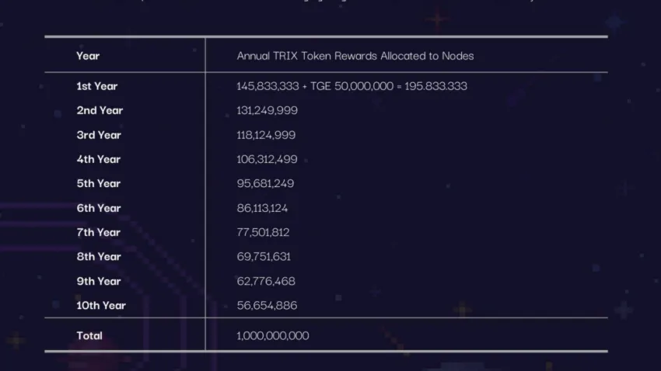Select the value 131,249,999
This screenshot has height=371, width=661.
click(267, 110)
